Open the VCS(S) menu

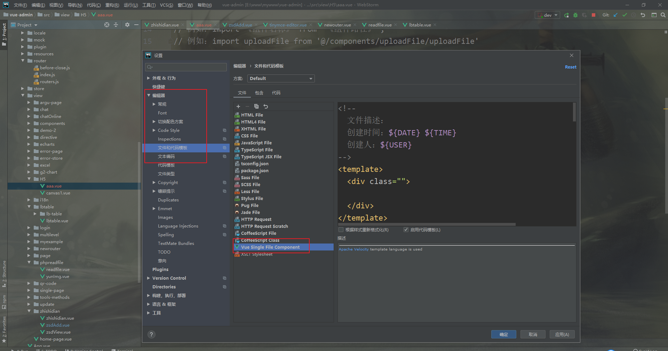[x=166, y=5]
